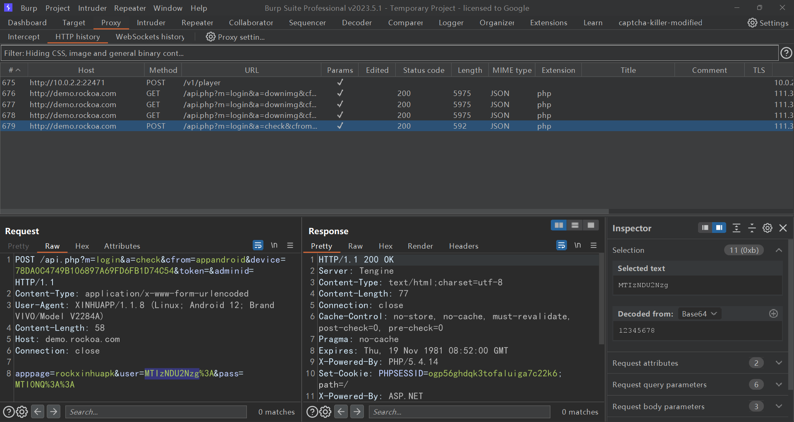Collapse the Selection section chevron
This screenshot has height=422, width=794.
point(779,250)
